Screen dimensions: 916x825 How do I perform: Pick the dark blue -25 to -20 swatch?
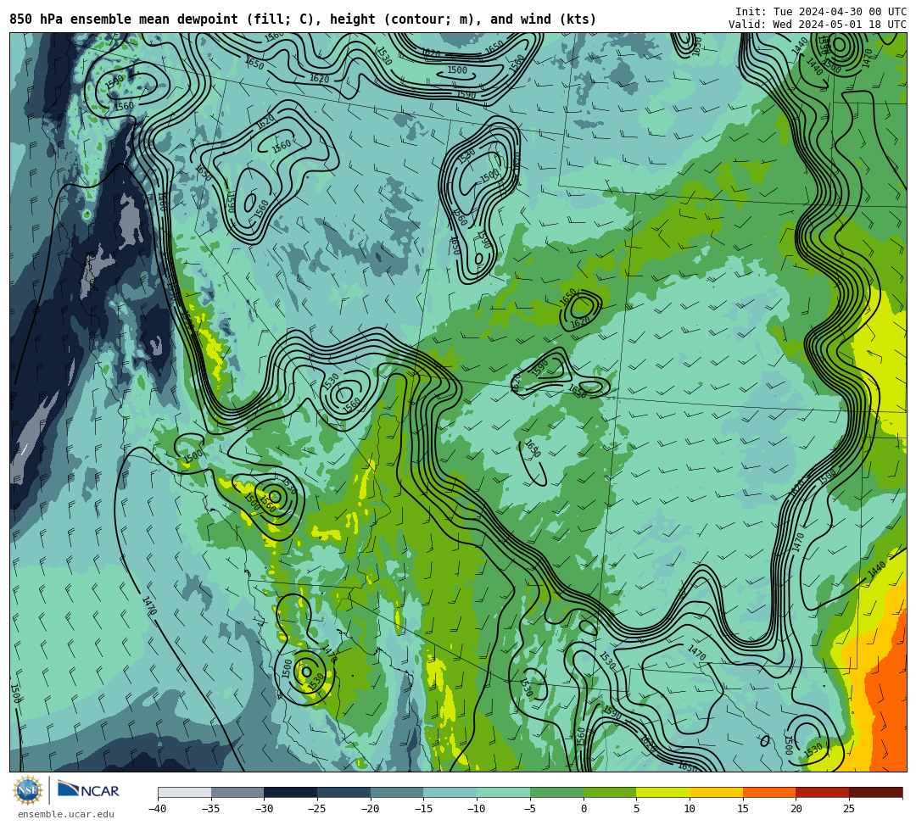click(x=344, y=792)
